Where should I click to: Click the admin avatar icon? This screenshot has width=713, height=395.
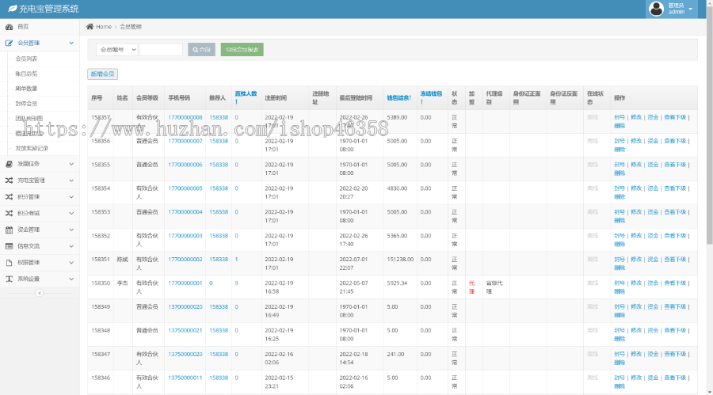(x=656, y=9)
